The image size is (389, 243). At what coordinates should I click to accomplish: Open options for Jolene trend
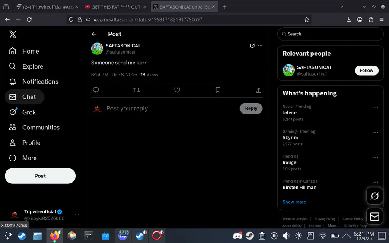tap(376, 107)
